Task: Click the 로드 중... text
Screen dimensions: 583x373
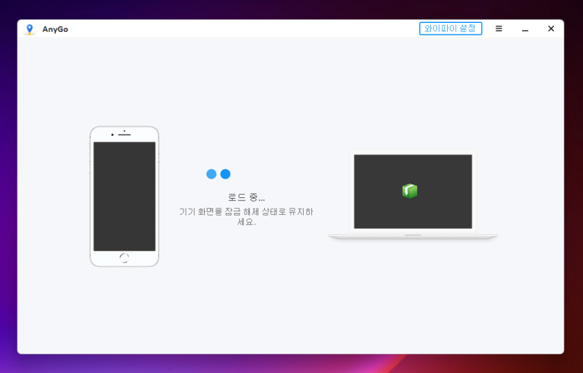Action: [x=246, y=197]
